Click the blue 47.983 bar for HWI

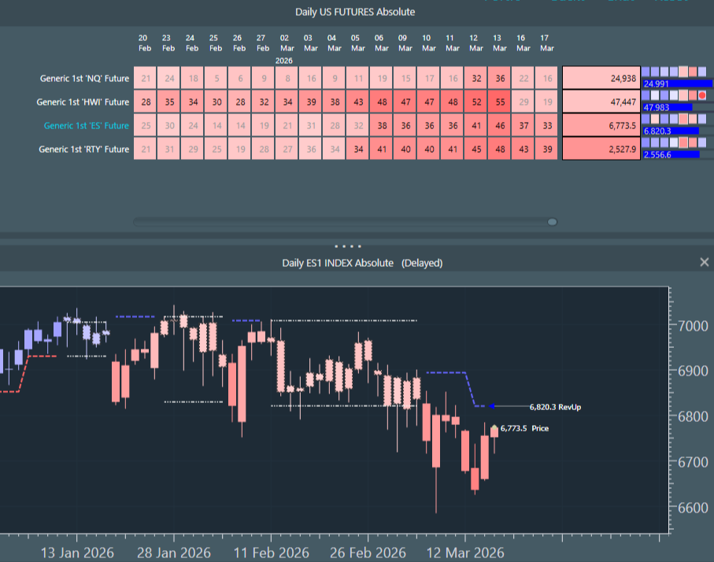point(668,107)
